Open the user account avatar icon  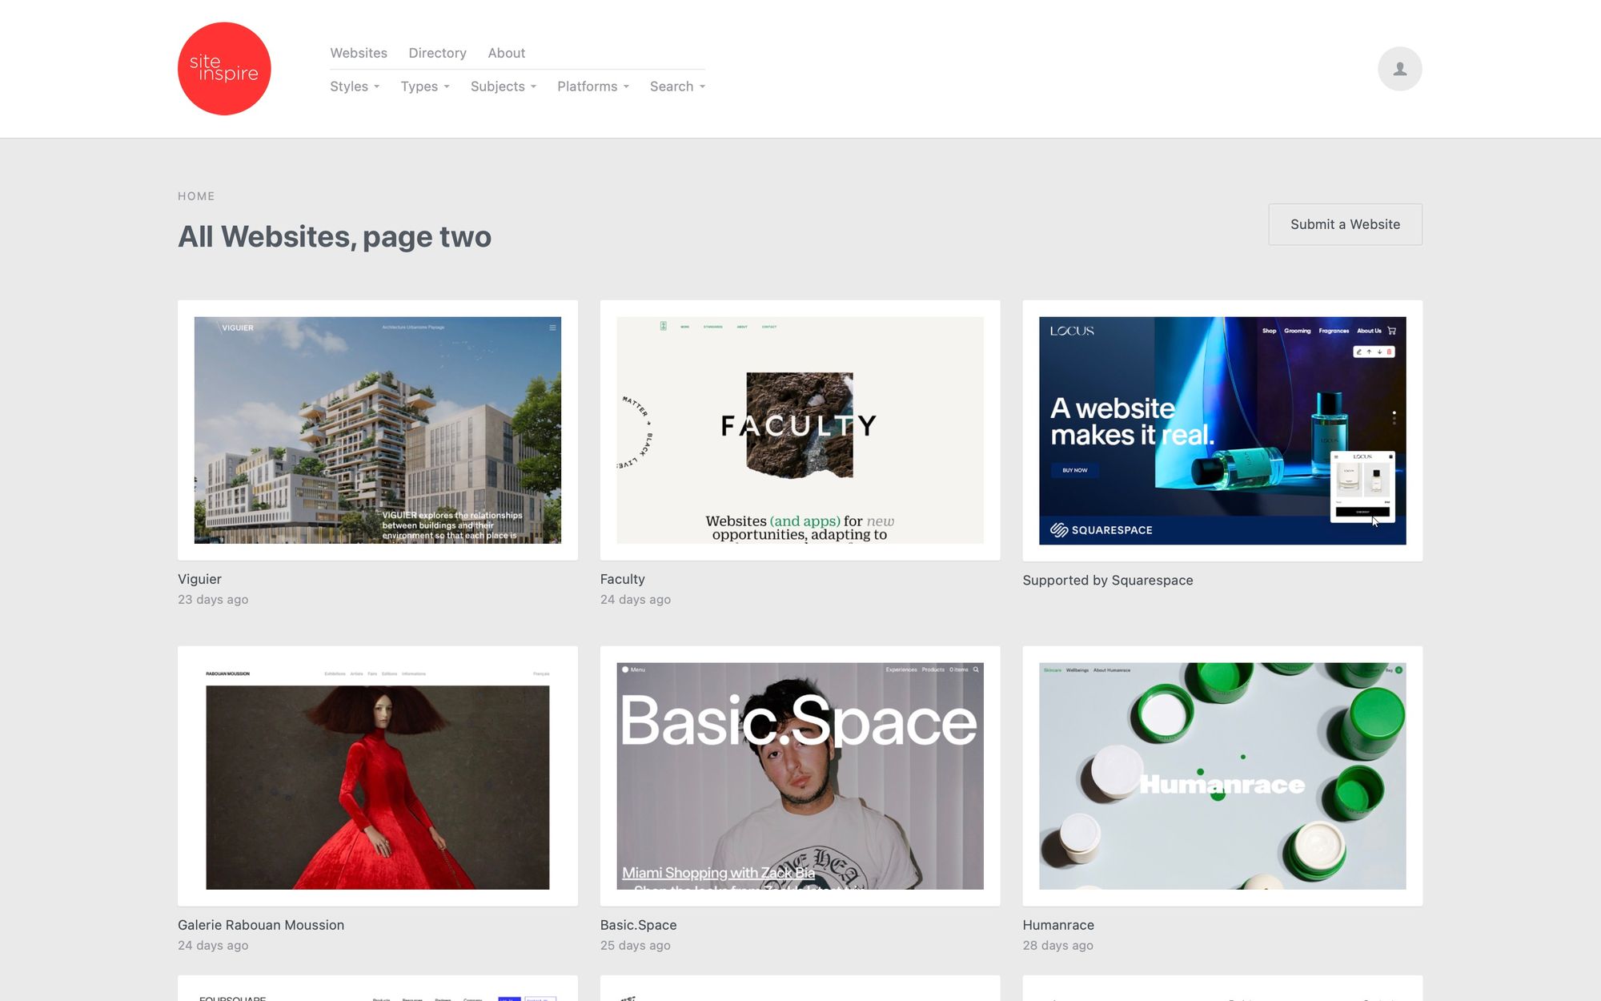1399,69
